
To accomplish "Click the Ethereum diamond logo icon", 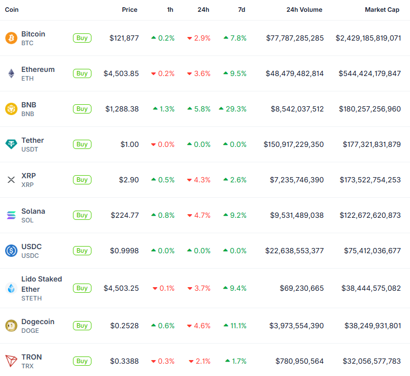I will (x=11, y=73).
